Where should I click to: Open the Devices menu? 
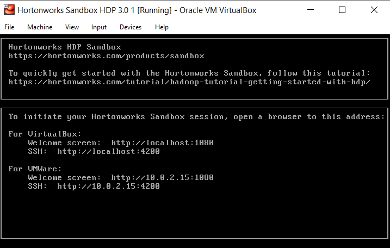tap(131, 27)
